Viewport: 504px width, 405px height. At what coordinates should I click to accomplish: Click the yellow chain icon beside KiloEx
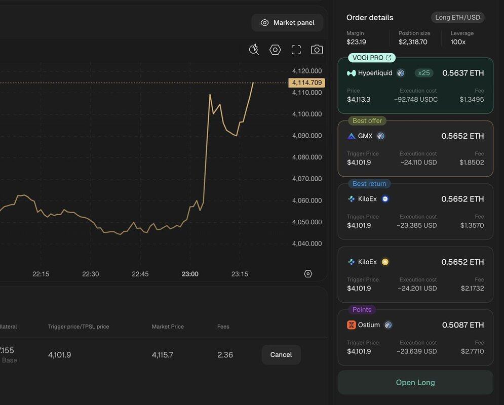385,262
